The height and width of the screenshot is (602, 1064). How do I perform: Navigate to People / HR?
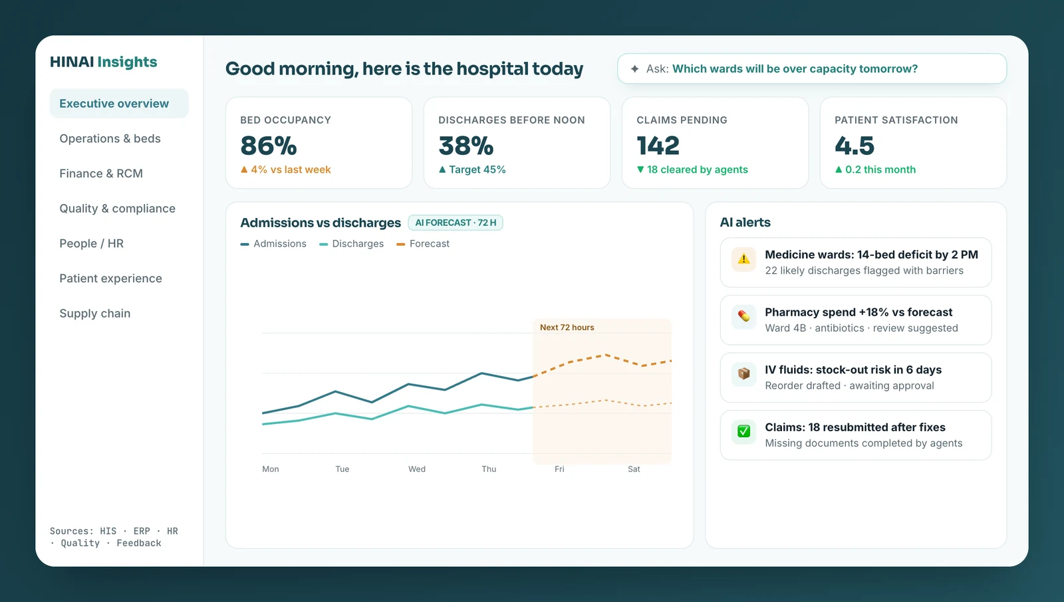119,243
